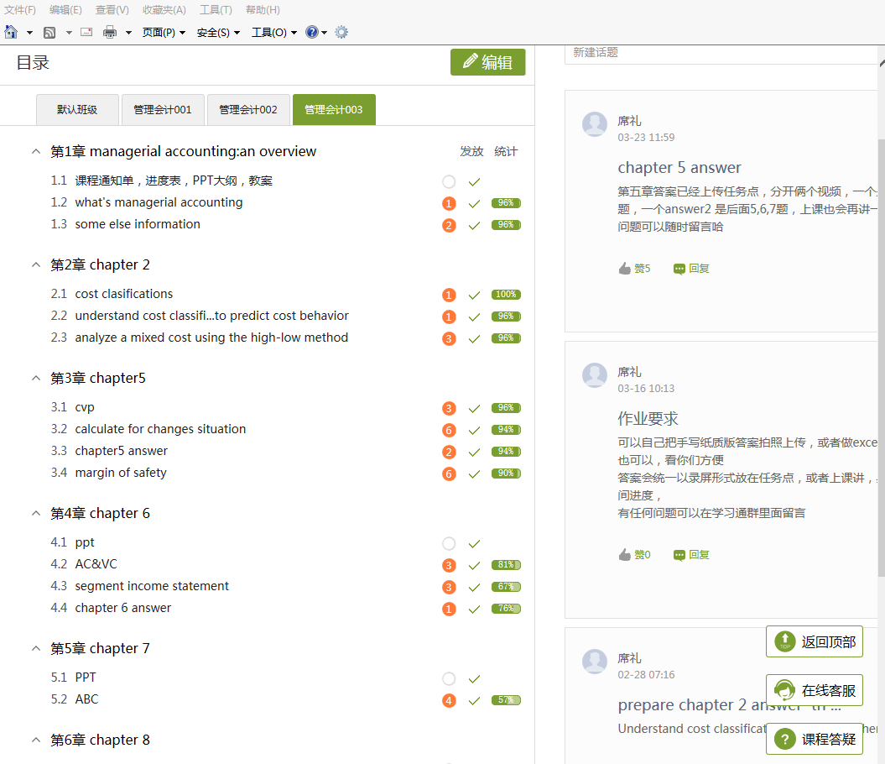Click the reply icon under the 作业要求 post
The width and height of the screenshot is (885, 764).
tap(679, 555)
